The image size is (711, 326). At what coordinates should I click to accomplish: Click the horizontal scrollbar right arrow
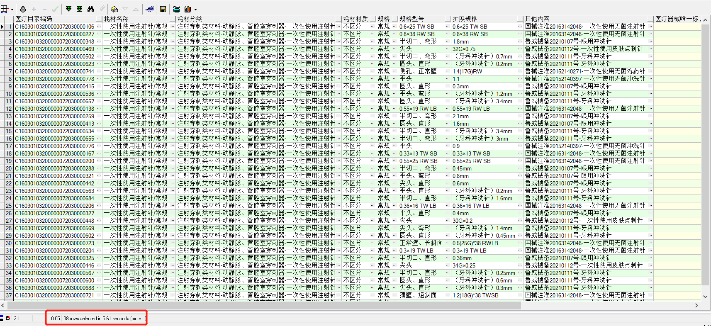click(696, 305)
